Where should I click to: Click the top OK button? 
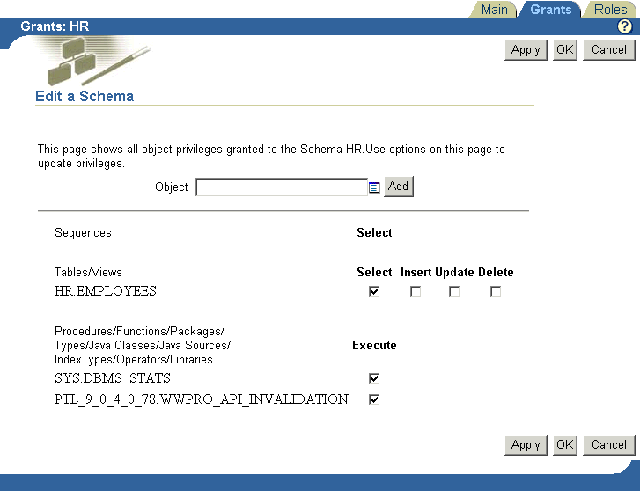[x=565, y=50]
